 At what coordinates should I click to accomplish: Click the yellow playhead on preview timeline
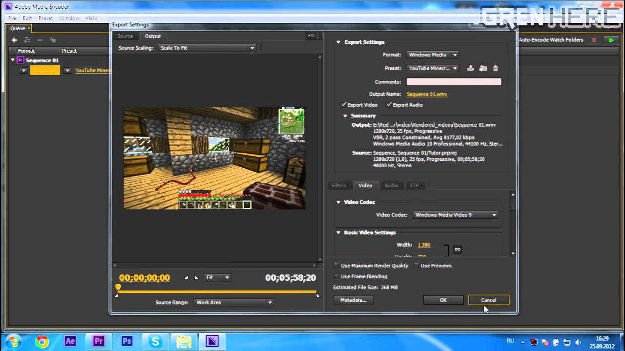point(118,288)
